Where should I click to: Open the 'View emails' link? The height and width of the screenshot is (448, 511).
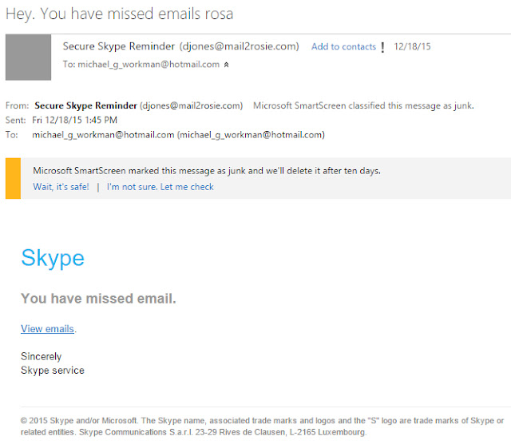pyautogui.click(x=48, y=329)
